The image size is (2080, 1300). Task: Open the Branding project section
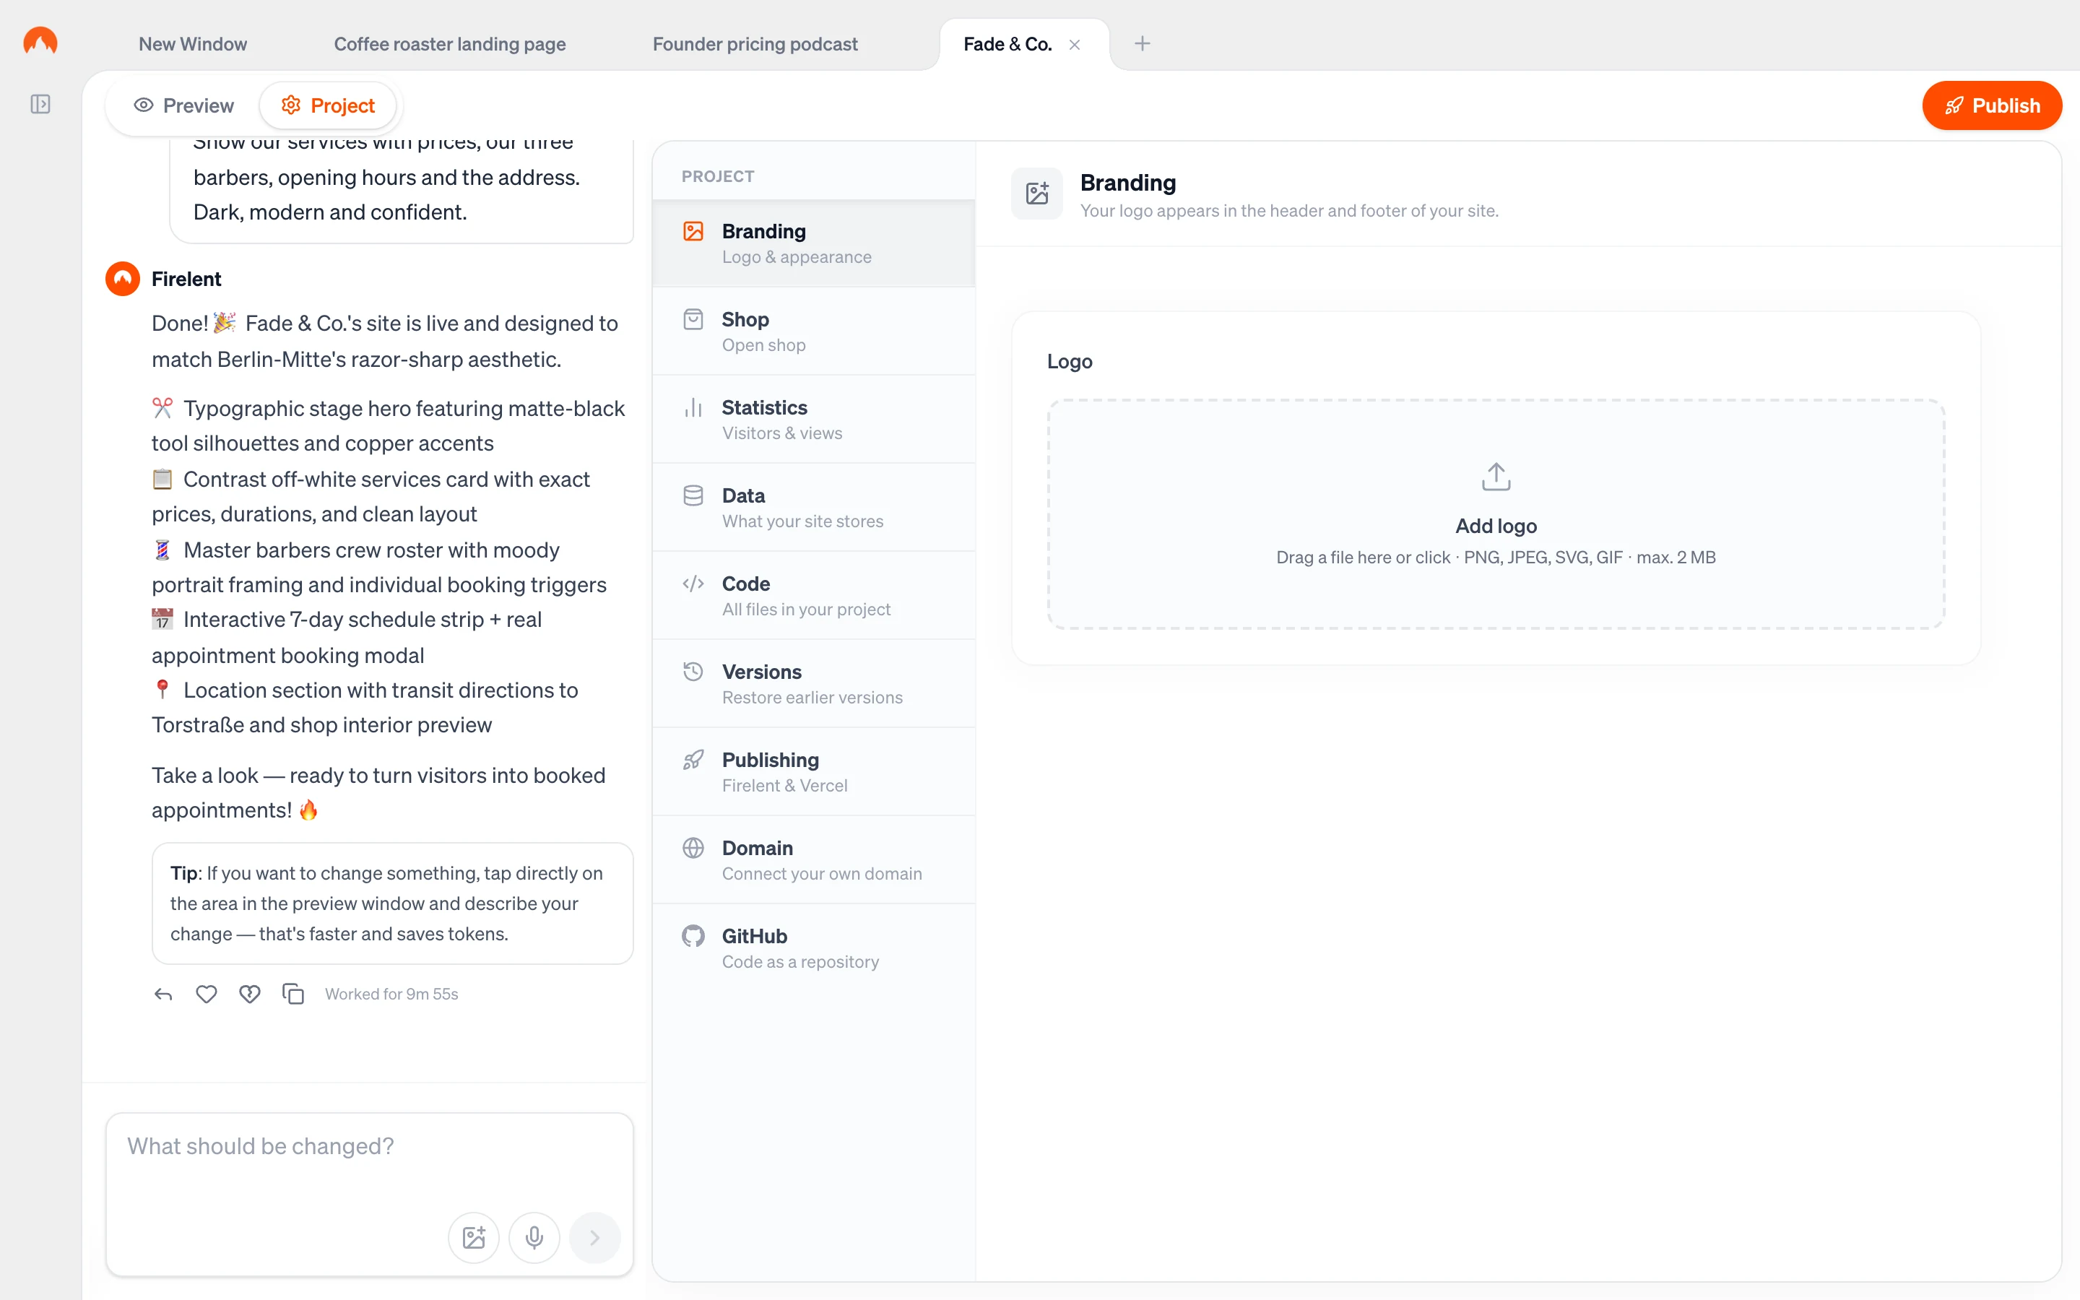coord(814,243)
